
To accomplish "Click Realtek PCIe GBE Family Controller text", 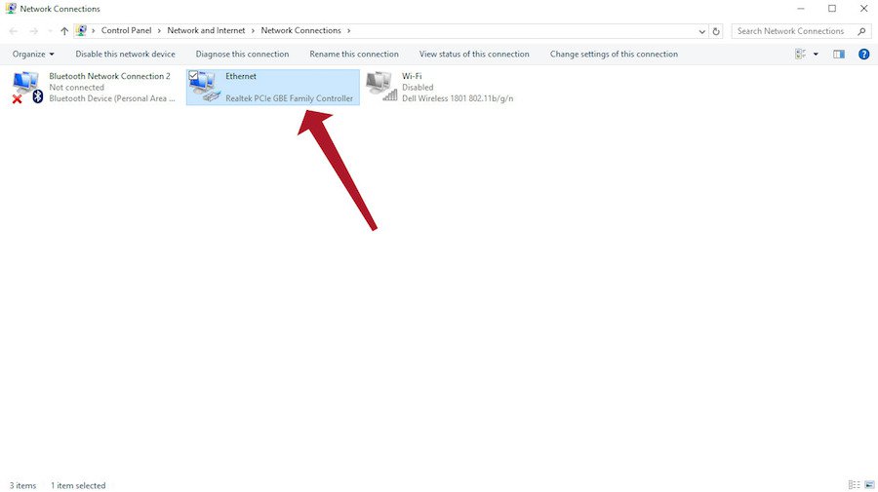I will [290, 98].
